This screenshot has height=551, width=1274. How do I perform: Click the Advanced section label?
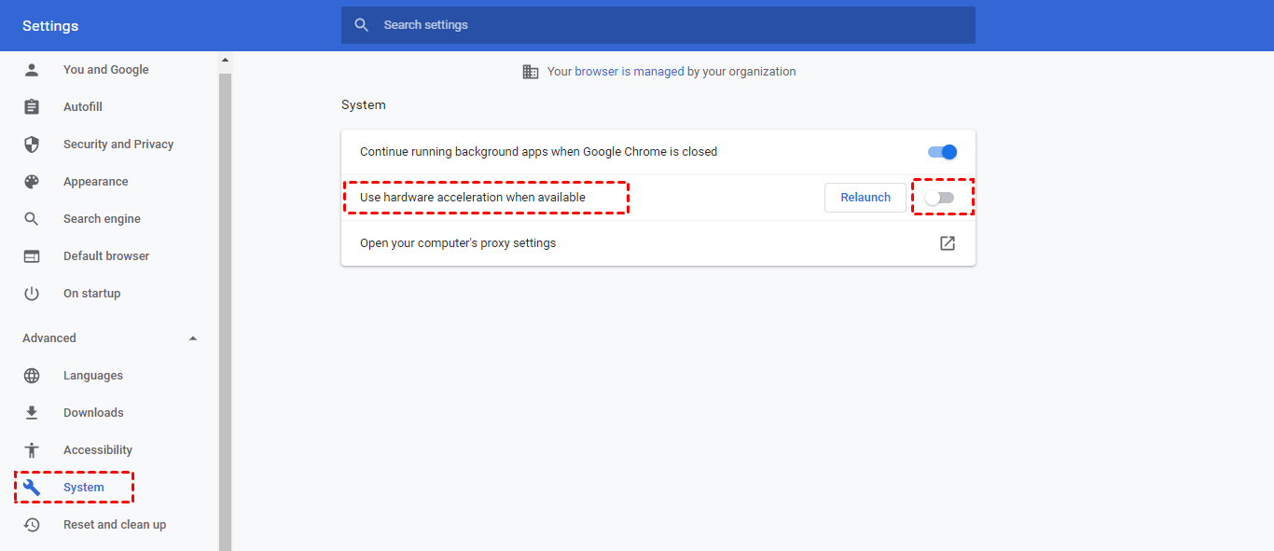tap(49, 338)
